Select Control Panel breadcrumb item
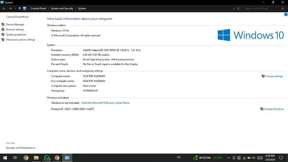288x162 pixels. pyautogui.click(x=40, y=8)
